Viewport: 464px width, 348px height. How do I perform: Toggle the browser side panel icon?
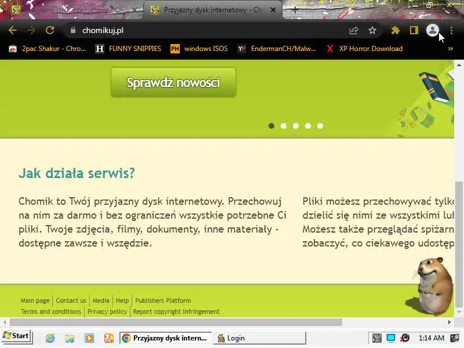click(x=414, y=30)
